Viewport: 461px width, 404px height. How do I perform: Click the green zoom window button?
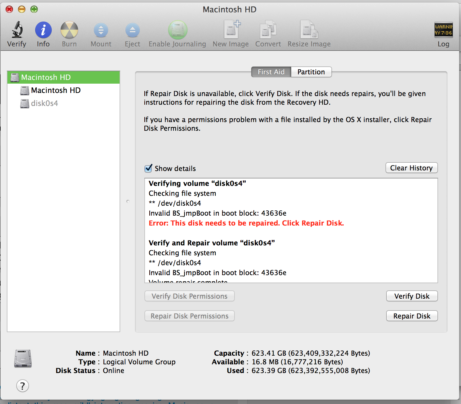[x=34, y=9]
